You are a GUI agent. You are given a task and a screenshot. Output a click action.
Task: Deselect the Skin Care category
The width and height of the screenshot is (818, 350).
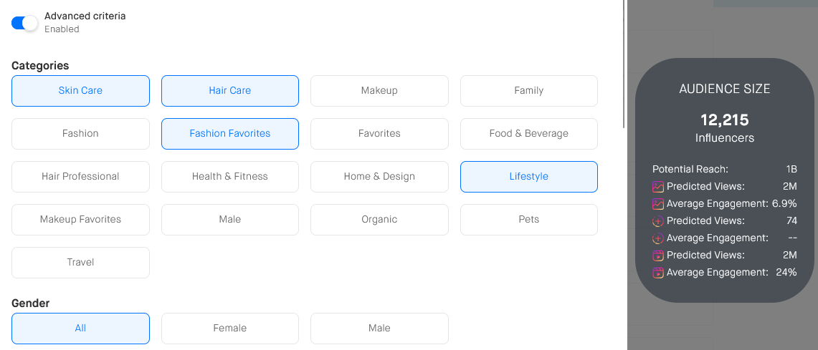80,91
